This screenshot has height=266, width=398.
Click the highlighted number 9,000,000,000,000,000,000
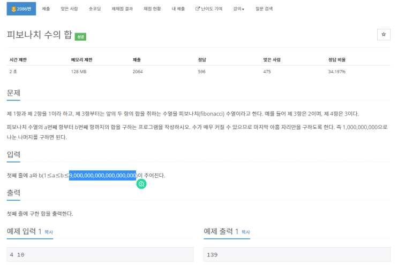click(x=102, y=175)
